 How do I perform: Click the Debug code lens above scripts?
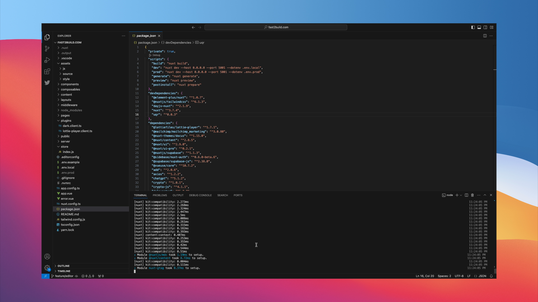click(x=155, y=55)
